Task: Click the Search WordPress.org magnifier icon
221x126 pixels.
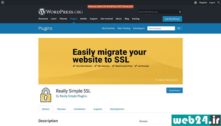Action: coord(180,12)
